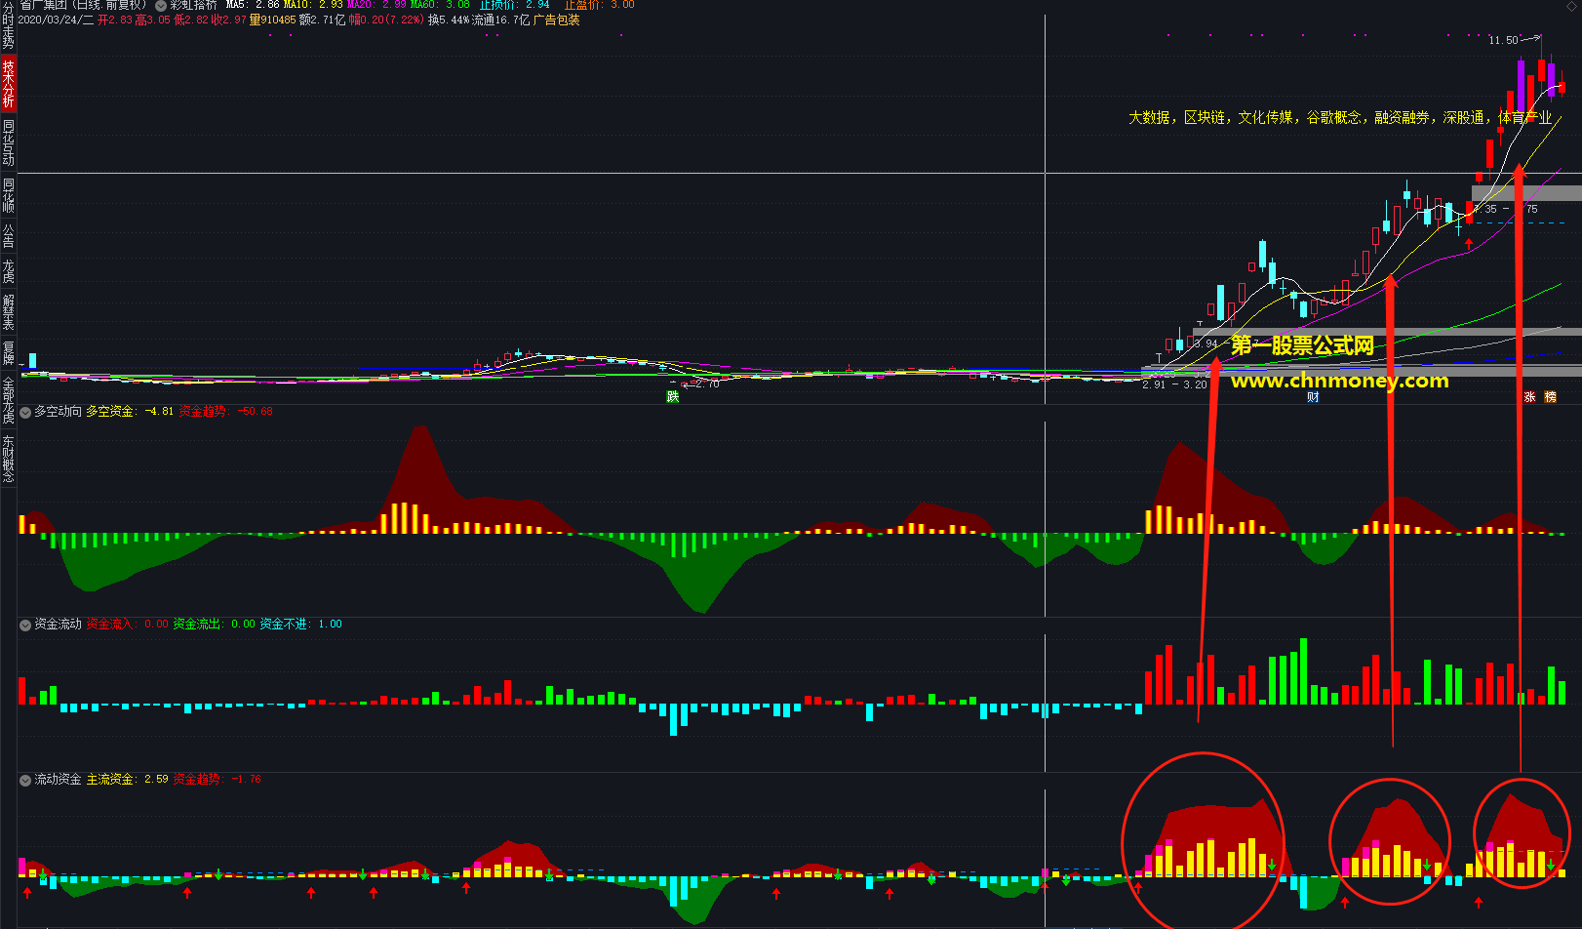Click the 资金流动 panel title
Viewport: 1582px width, 929px height.
click(59, 625)
